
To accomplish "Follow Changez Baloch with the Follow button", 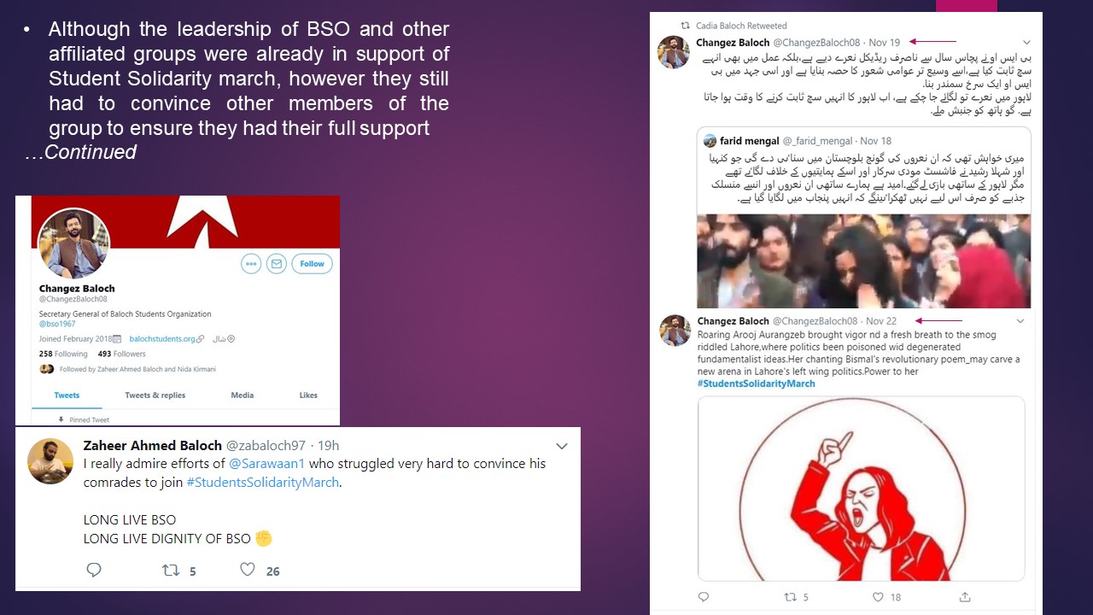I will point(312,264).
